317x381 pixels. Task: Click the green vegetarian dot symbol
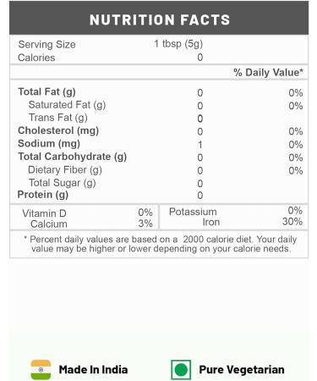pyautogui.click(x=181, y=370)
